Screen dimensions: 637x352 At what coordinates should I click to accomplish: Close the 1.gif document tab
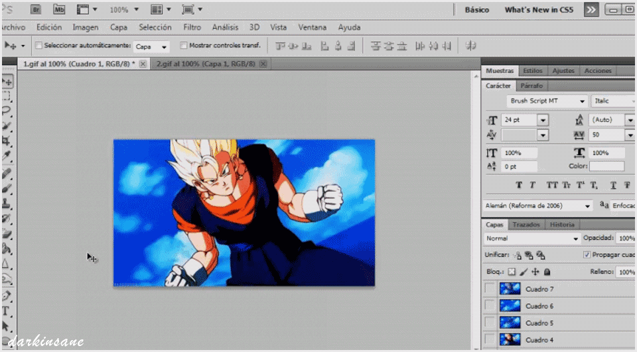143,64
